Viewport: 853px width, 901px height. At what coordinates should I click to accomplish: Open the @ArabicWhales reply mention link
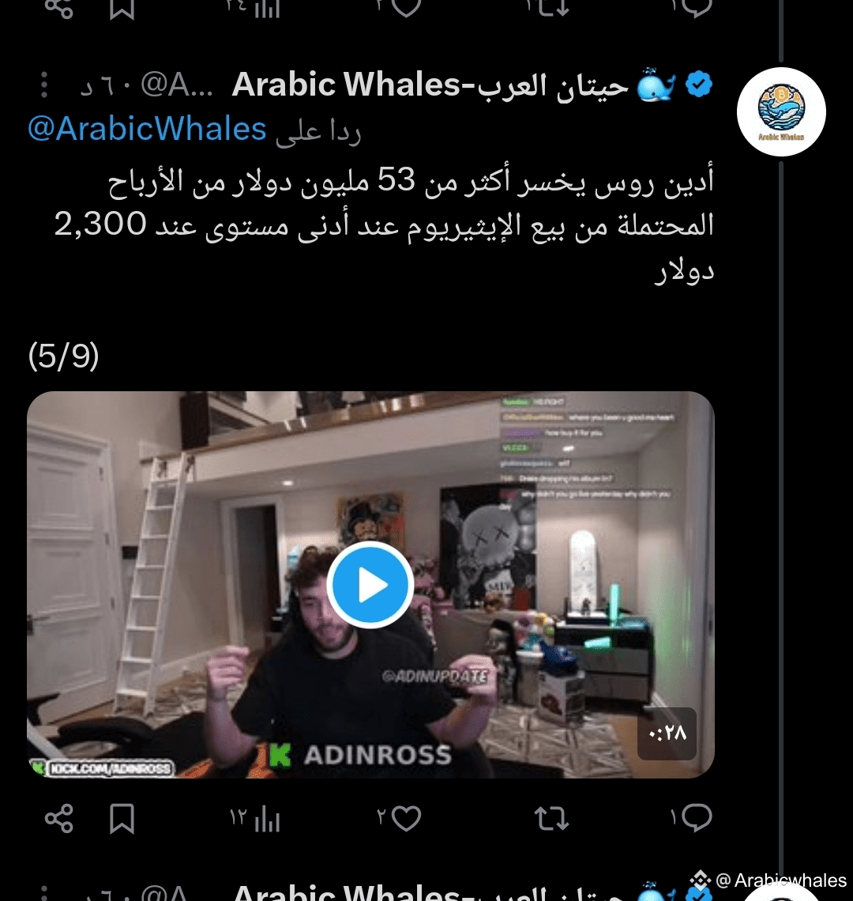click(x=147, y=128)
